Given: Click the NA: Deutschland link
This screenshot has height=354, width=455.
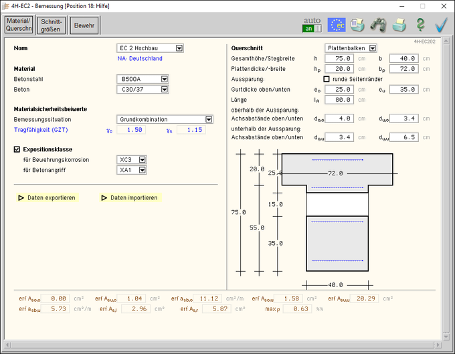Looking at the screenshot, I should click(139, 58).
